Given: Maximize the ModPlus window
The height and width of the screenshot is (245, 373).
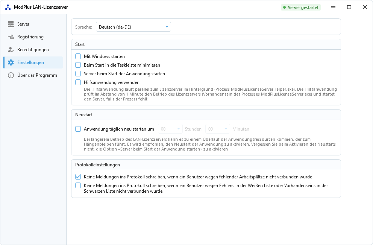Looking at the screenshot, I should coord(349,7).
